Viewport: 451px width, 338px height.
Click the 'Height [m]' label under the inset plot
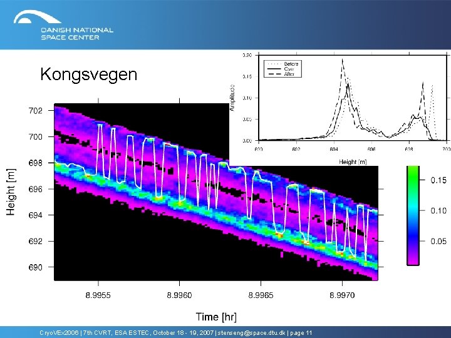353,162
